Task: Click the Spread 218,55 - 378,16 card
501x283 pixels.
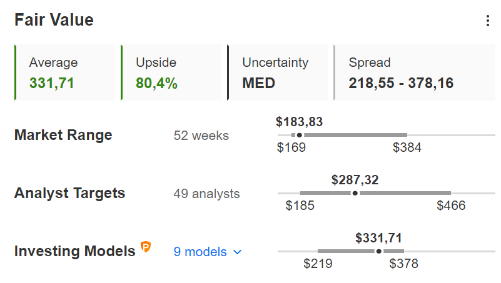Action: pyautogui.click(x=415, y=72)
